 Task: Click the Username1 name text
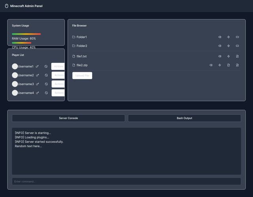26,66
